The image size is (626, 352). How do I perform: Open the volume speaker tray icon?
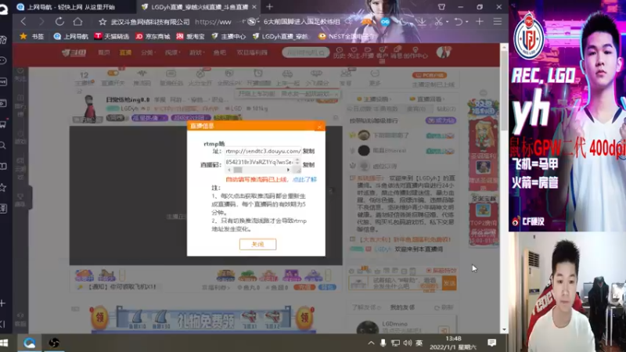click(x=407, y=343)
